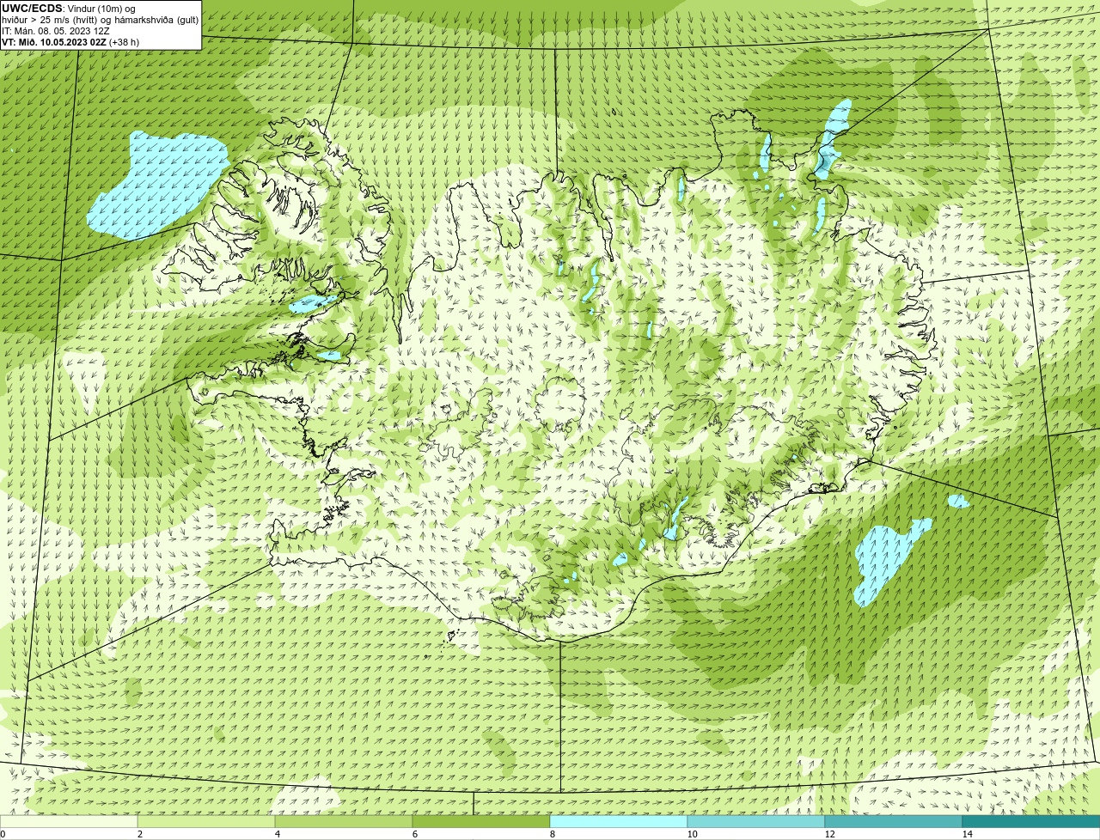
Task: Click the "UWC/ECDS: Vindur (10m) og" title line
Action: [69, 8]
